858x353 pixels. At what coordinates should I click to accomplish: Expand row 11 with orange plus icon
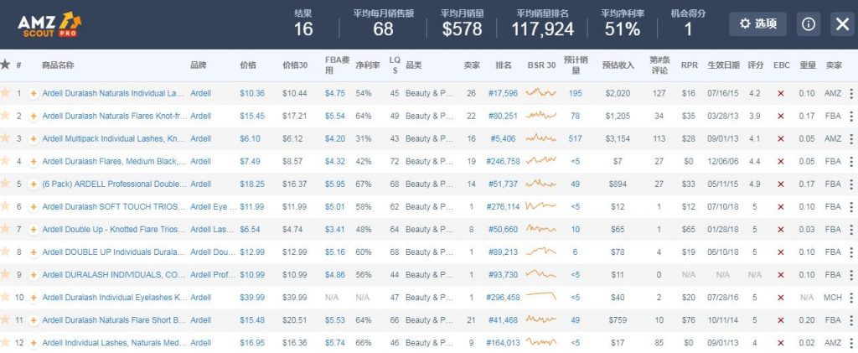point(34,319)
